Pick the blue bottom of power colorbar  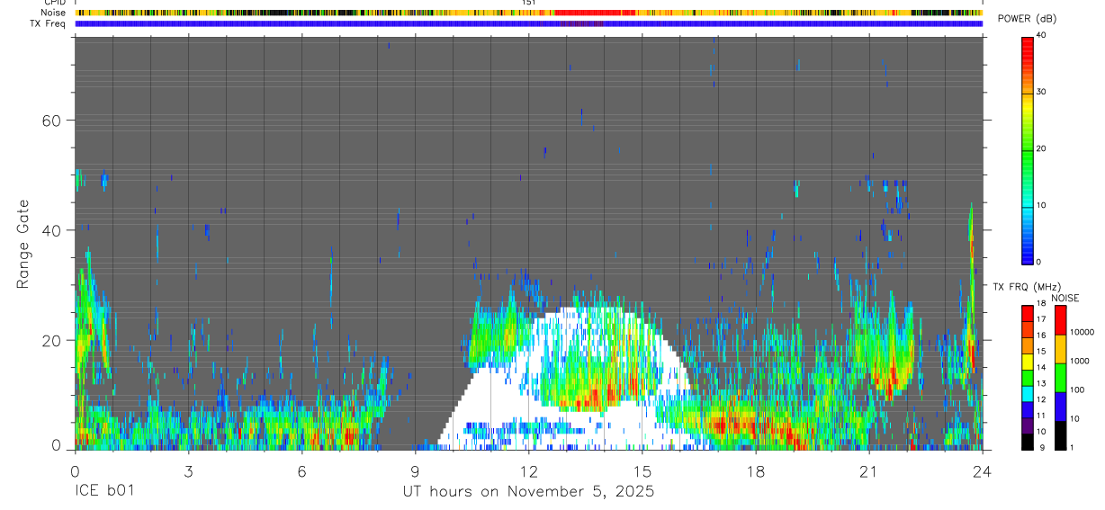tap(1027, 252)
